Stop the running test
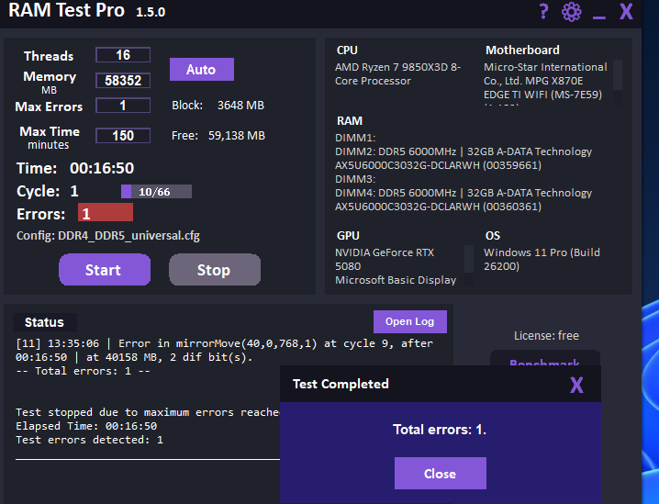 [x=215, y=270]
